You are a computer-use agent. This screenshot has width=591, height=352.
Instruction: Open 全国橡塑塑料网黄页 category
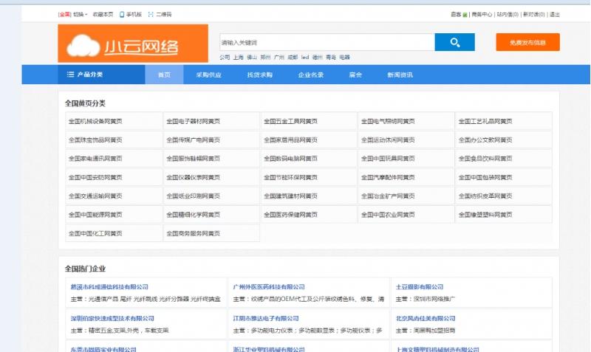point(485,215)
